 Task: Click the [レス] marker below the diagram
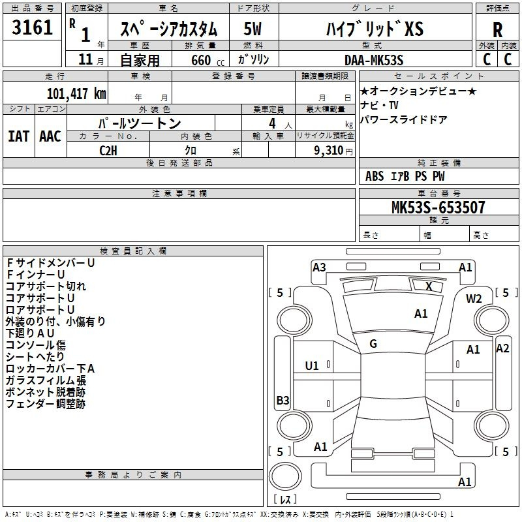click(284, 500)
